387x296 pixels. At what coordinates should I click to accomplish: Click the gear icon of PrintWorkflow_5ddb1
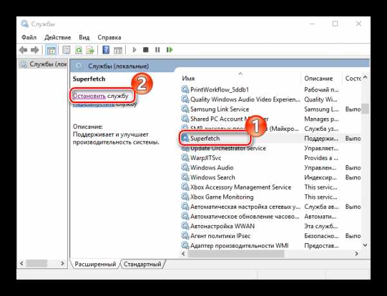coord(185,89)
